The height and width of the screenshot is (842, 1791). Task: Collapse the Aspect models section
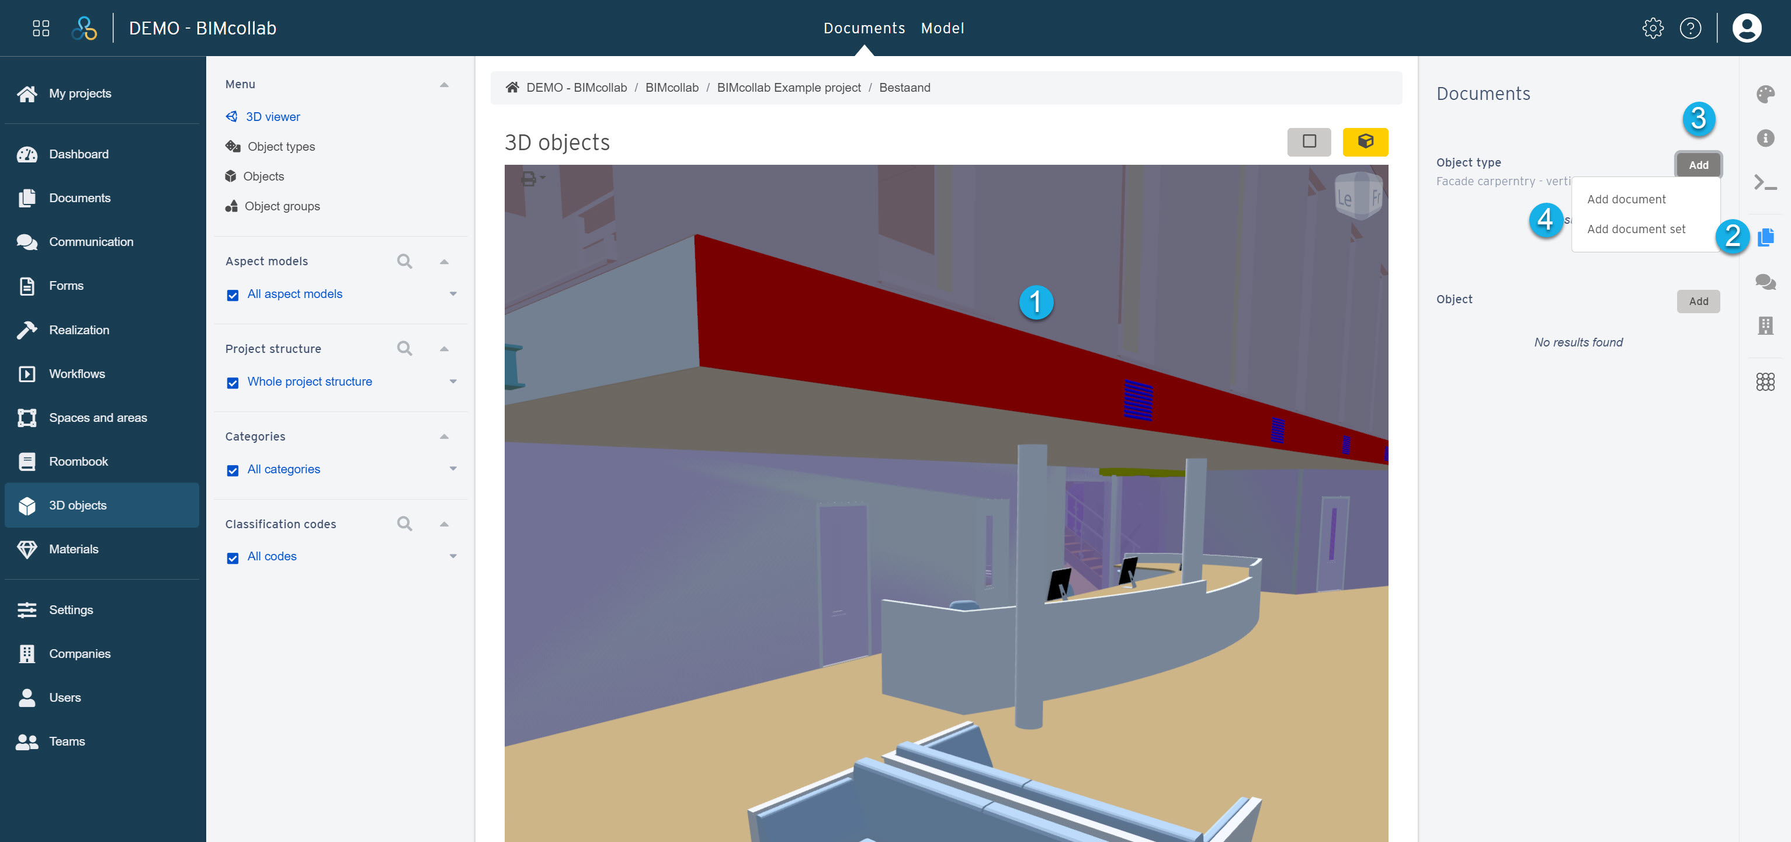click(x=445, y=261)
